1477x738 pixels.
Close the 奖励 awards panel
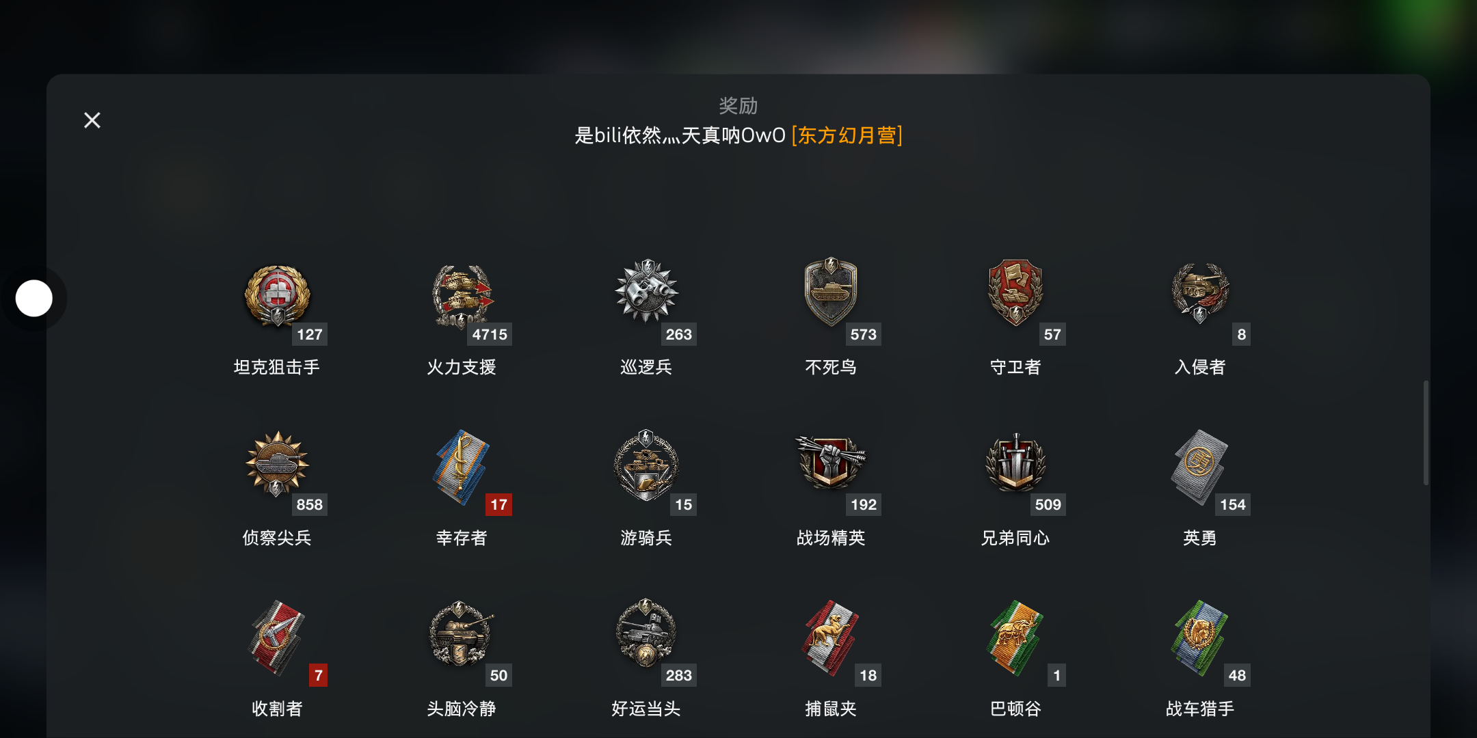click(92, 120)
